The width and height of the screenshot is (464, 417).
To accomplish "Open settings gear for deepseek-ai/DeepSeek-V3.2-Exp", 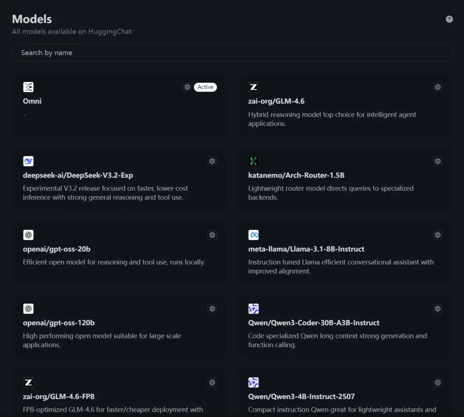I will point(212,161).
